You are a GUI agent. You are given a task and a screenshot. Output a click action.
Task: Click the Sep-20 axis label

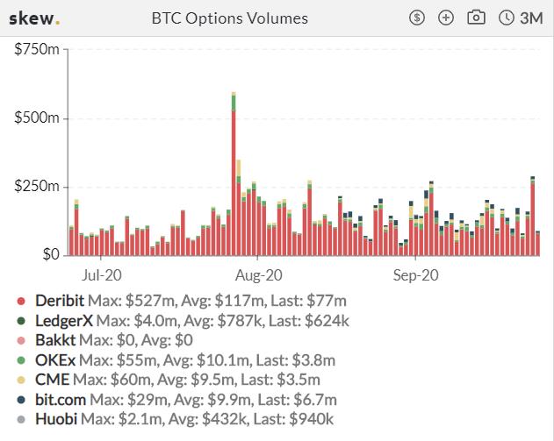415,275
